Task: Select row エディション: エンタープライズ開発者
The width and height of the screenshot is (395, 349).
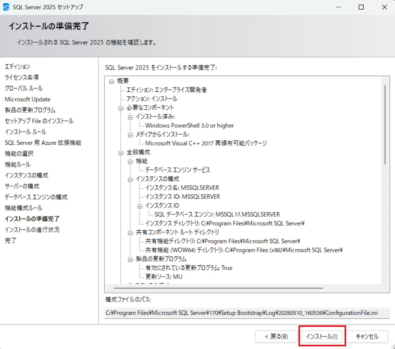Action: [x=166, y=90]
